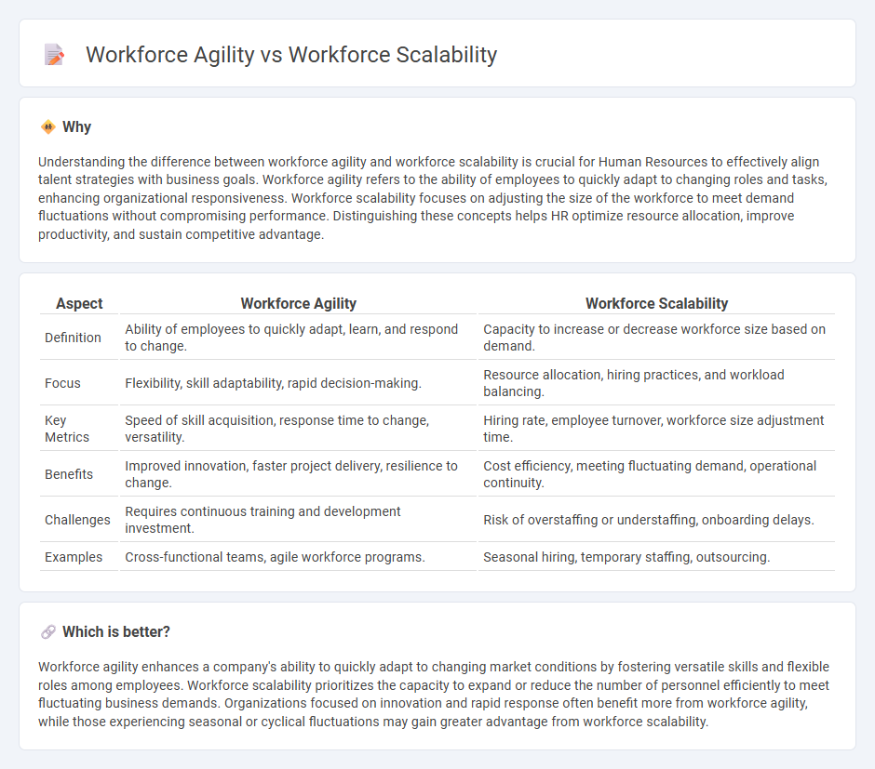Select the Key Metrics row label
This screenshot has width=875, height=769.
pos(67,429)
